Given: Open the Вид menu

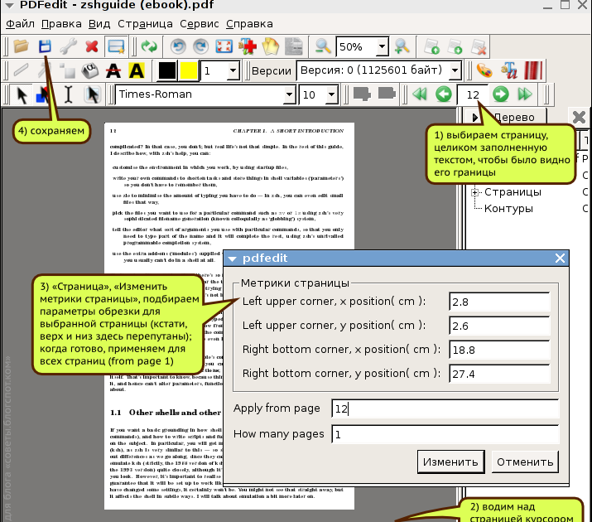Looking at the screenshot, I should coord(99,24).
